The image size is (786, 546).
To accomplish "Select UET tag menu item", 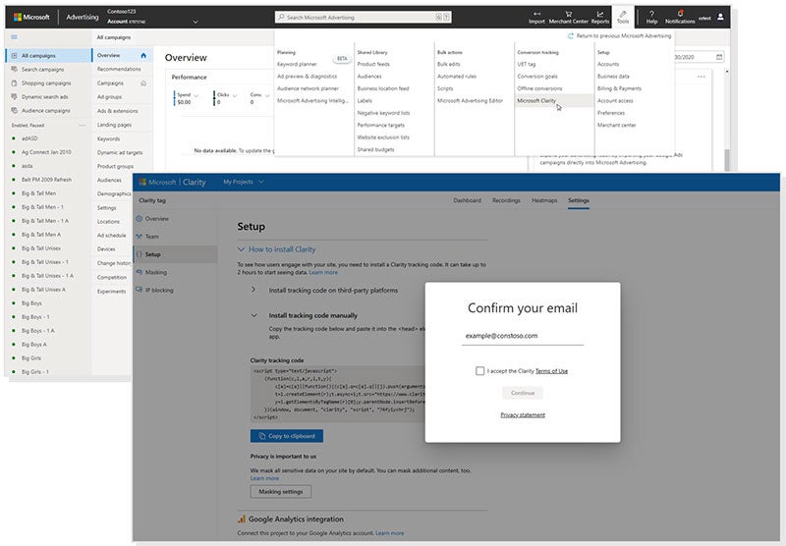I will coord(527,64).
